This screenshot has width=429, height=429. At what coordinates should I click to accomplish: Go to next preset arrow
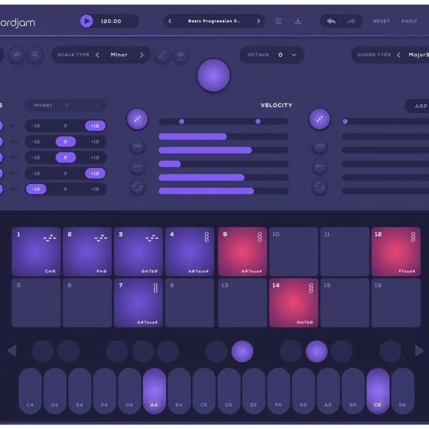coord(259,21)
